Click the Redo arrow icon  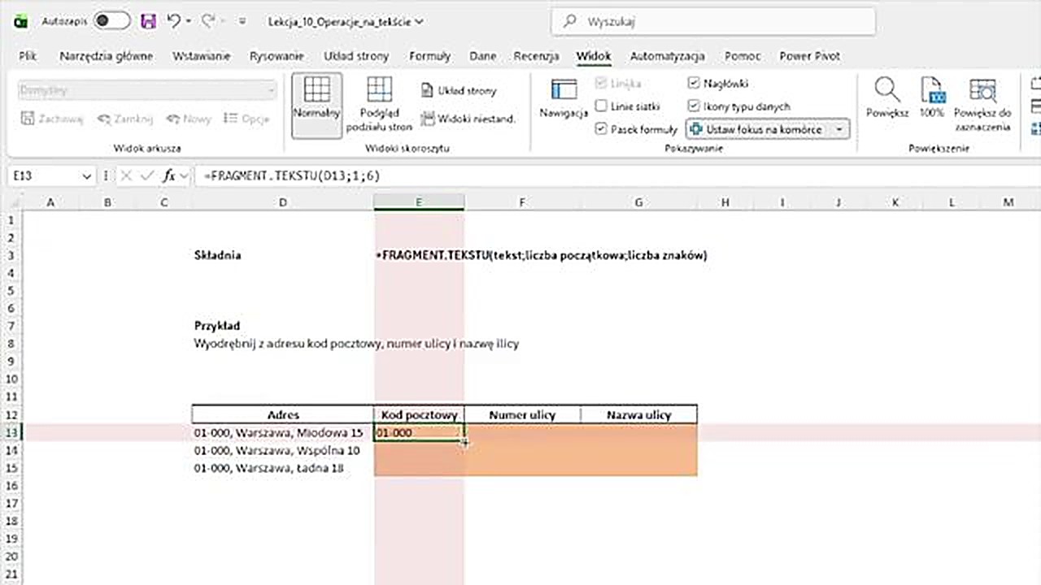click(208, 22)
